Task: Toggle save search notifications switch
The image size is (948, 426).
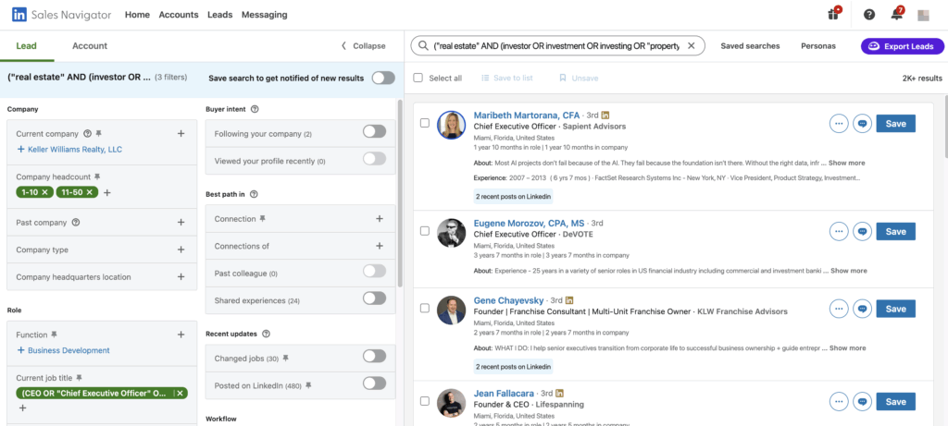Action: (383, 78)
